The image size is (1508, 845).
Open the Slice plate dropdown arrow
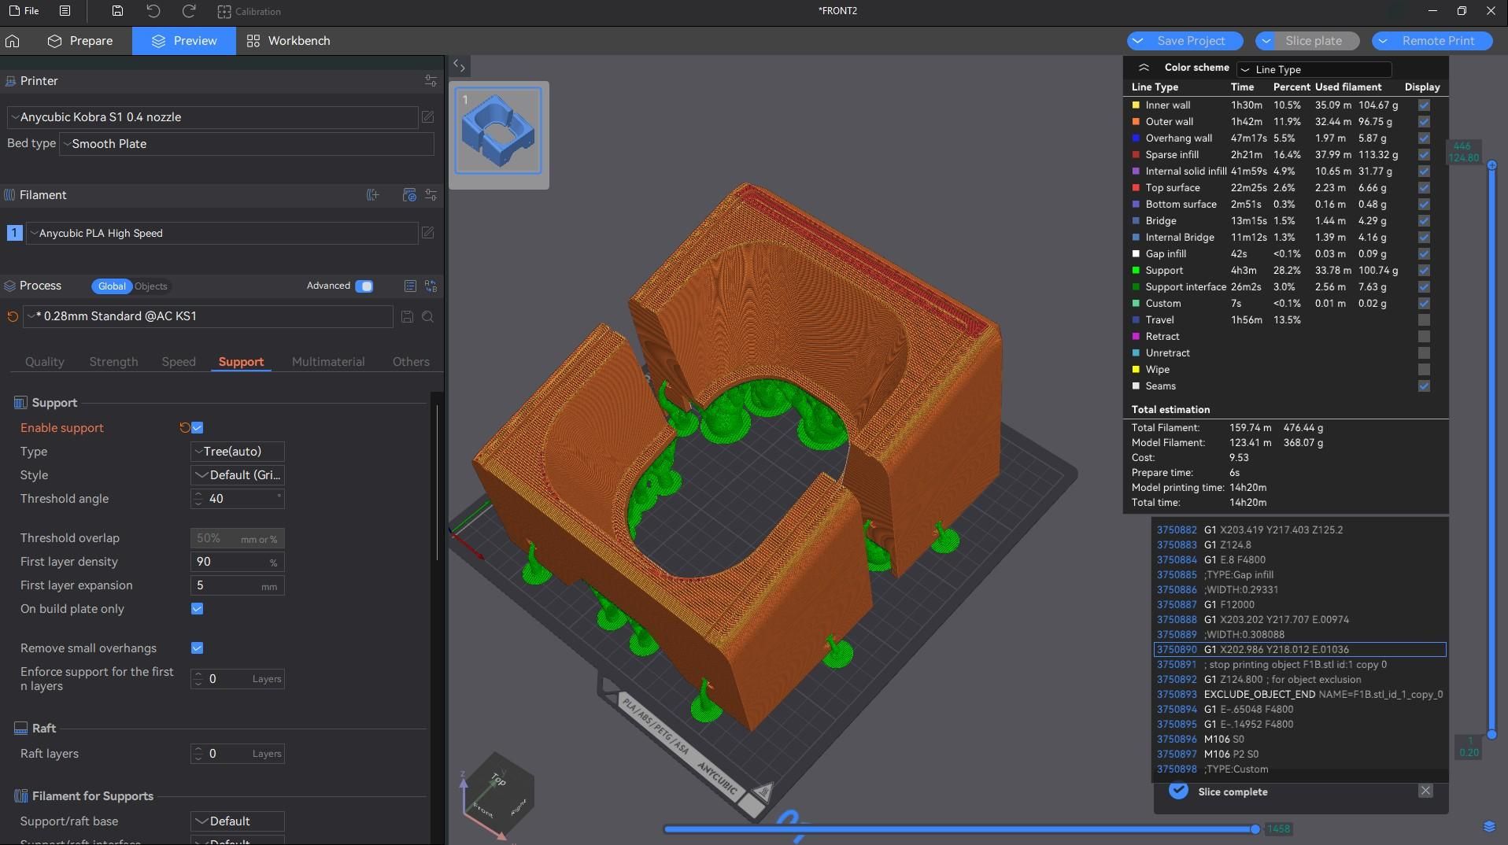click(x=1266, y=41)
